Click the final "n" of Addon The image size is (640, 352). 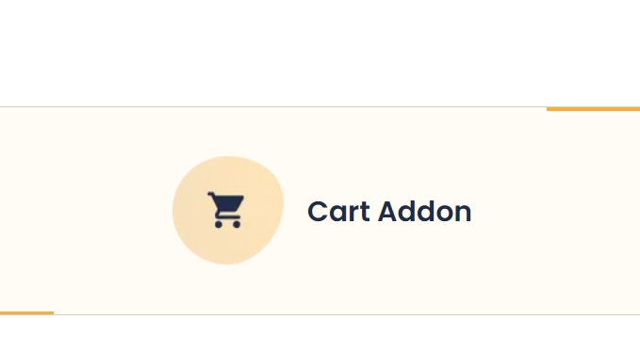tap(464, 214)
